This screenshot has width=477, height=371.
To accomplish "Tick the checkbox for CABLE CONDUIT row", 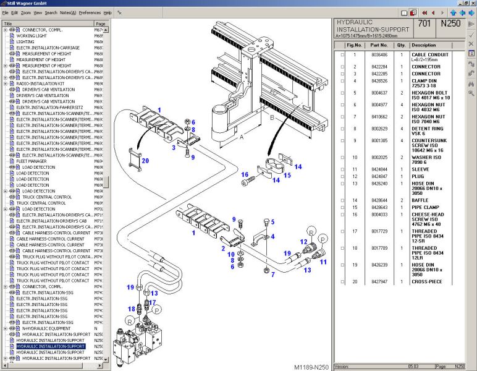I will tap(342, 55).
